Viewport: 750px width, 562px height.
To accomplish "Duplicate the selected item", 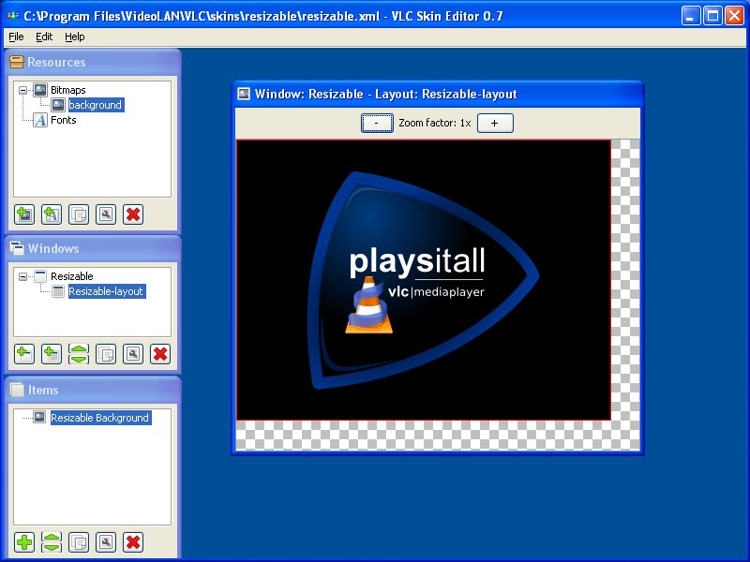I will pyautogui.click(x=79, y=542).
